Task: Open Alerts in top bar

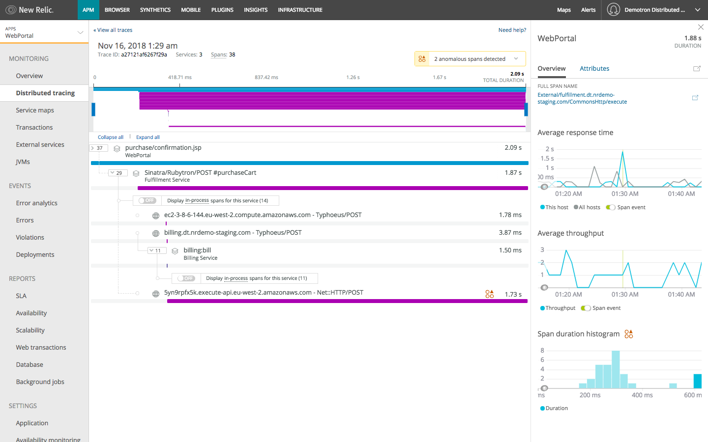Action: coord(589,10)
